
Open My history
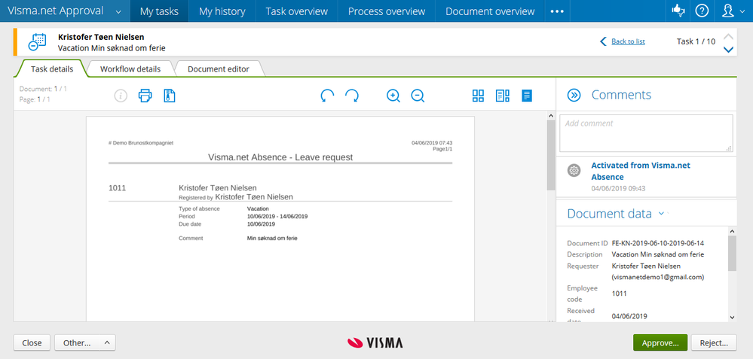pos(222,11)
